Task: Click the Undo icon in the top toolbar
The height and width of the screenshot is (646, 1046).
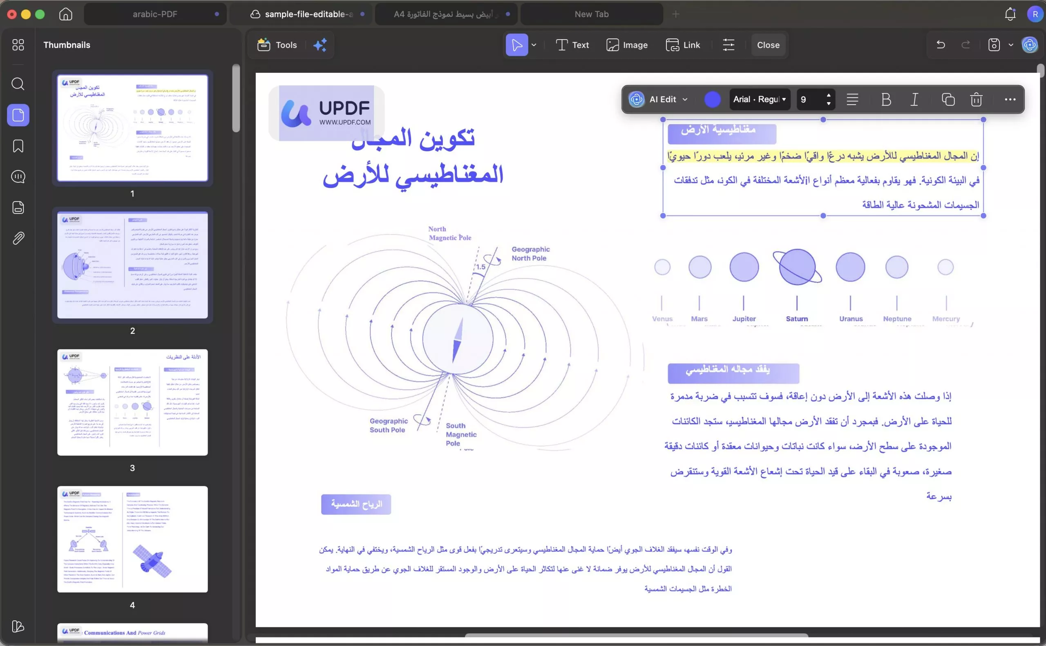Action: 941,45
